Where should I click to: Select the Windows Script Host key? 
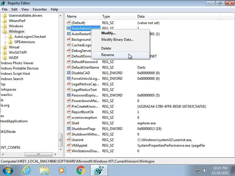tap(15, 74)
